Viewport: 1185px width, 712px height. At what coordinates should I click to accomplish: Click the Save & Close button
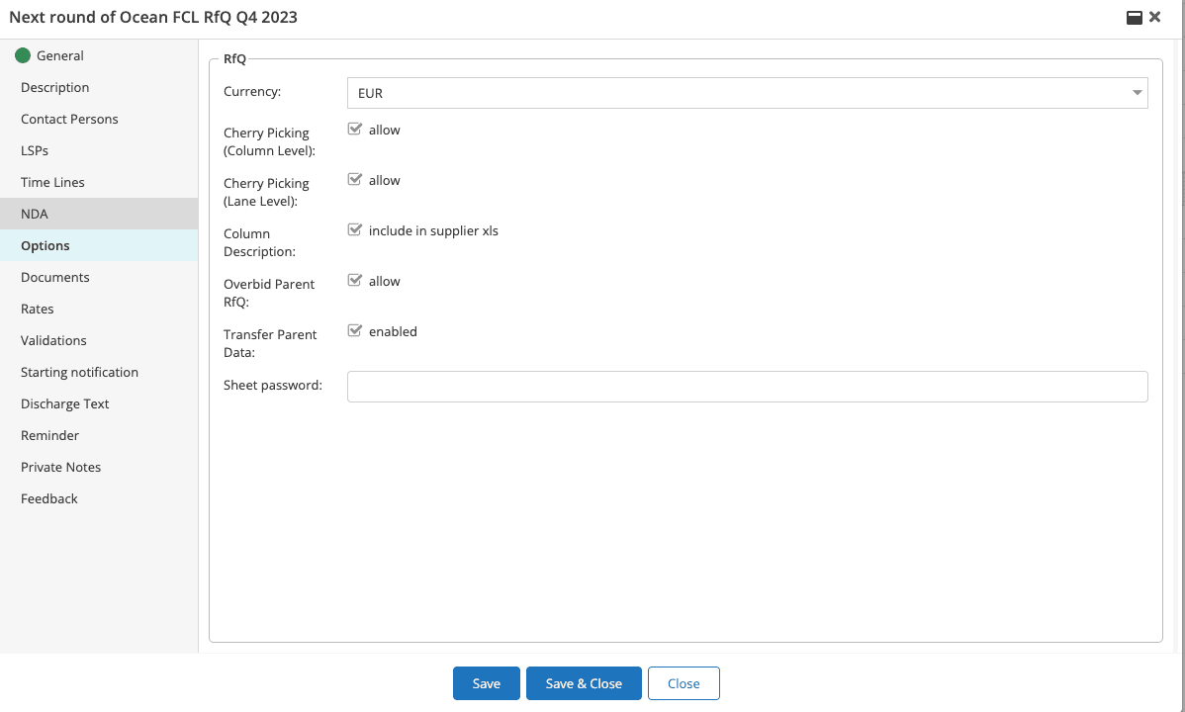pos(584,683)
